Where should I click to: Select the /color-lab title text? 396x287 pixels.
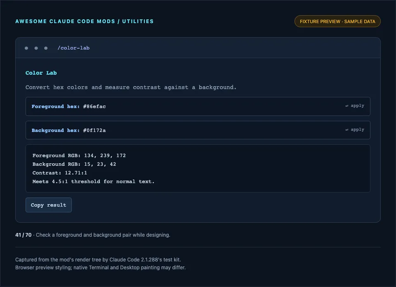point(73,48)
